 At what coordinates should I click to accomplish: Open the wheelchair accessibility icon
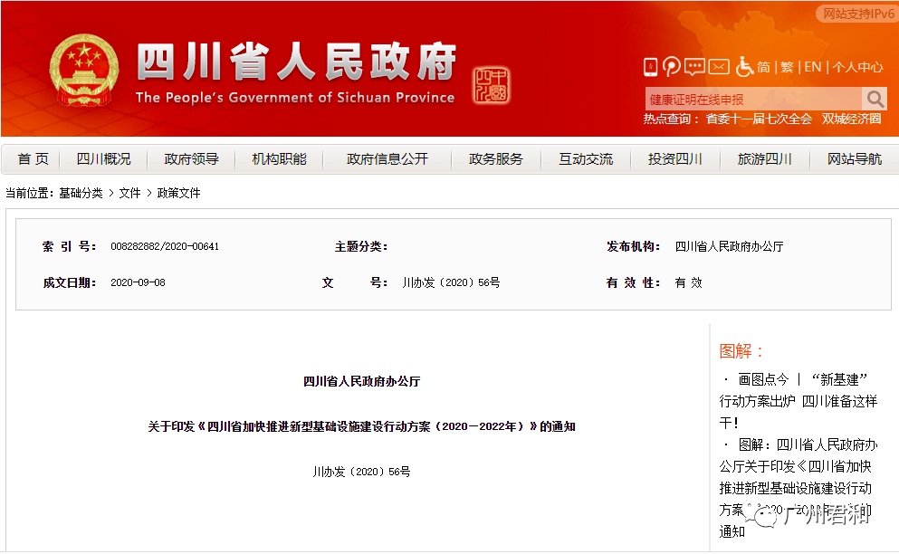[744, 66]
